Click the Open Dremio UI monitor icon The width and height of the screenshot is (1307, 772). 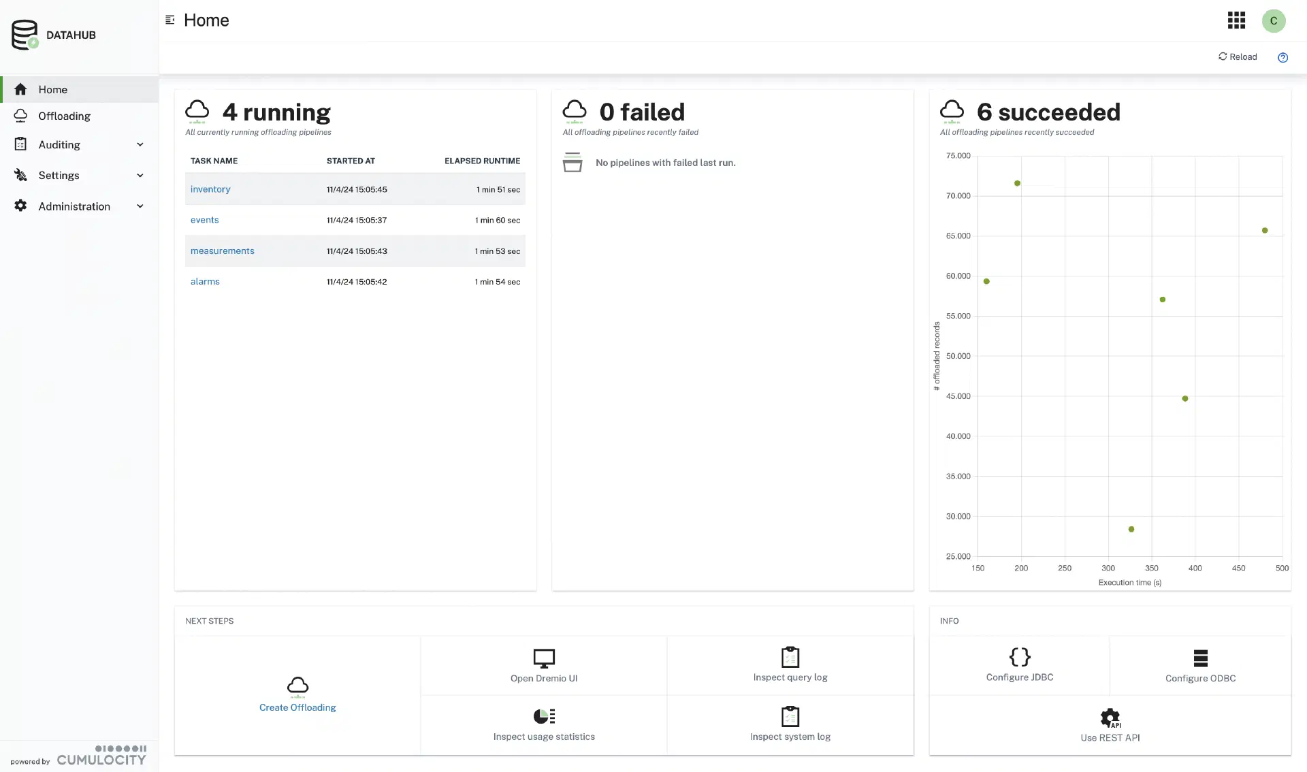(x=544, y=658)
